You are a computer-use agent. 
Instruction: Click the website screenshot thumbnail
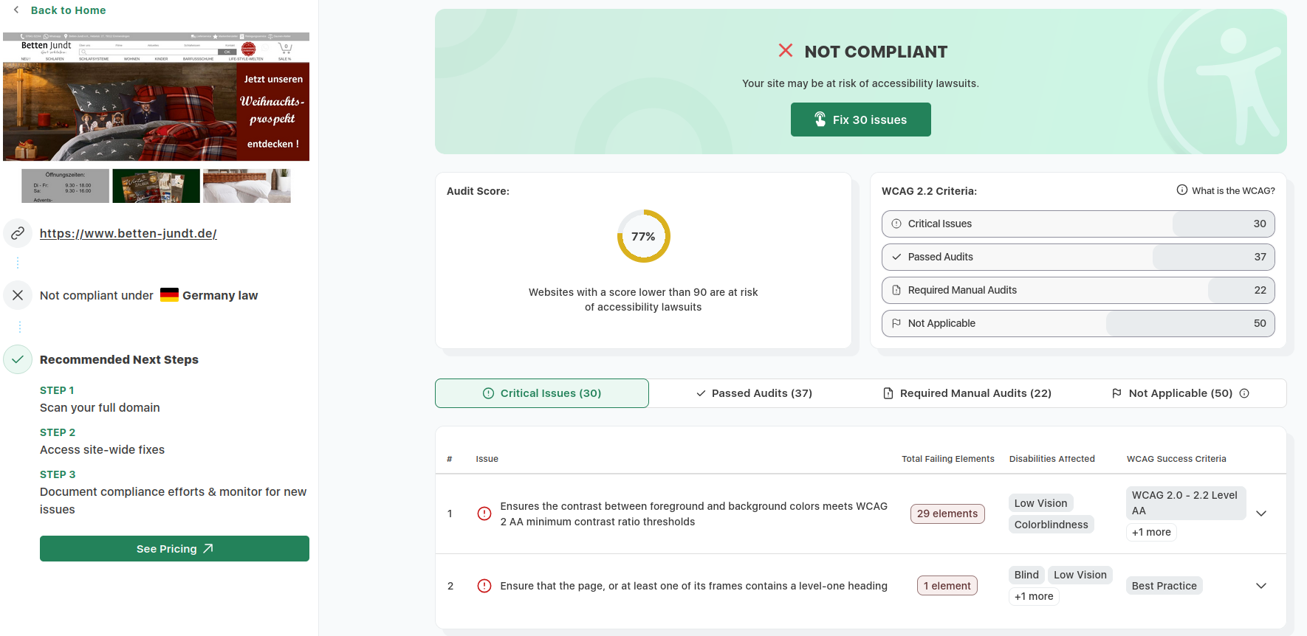click(x=156, y=118)
